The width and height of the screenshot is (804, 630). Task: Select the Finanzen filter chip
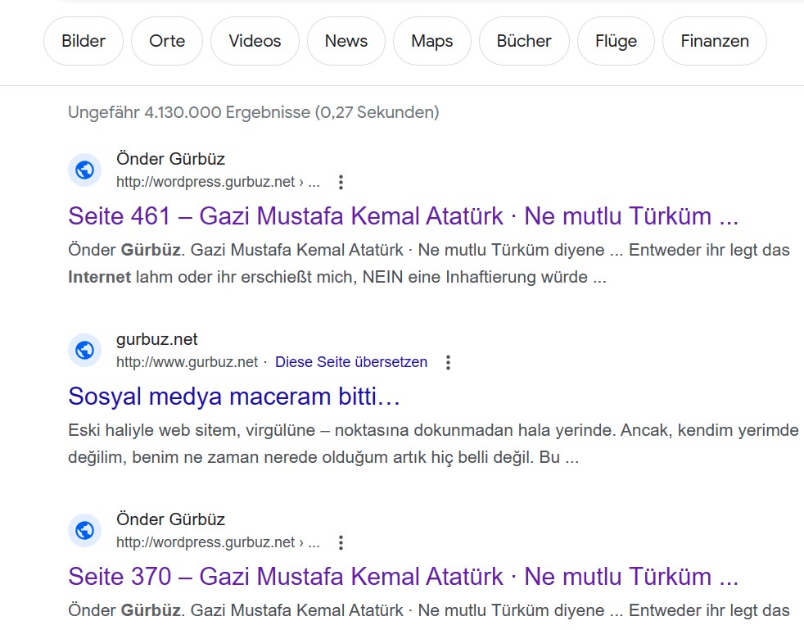point(715,41)
